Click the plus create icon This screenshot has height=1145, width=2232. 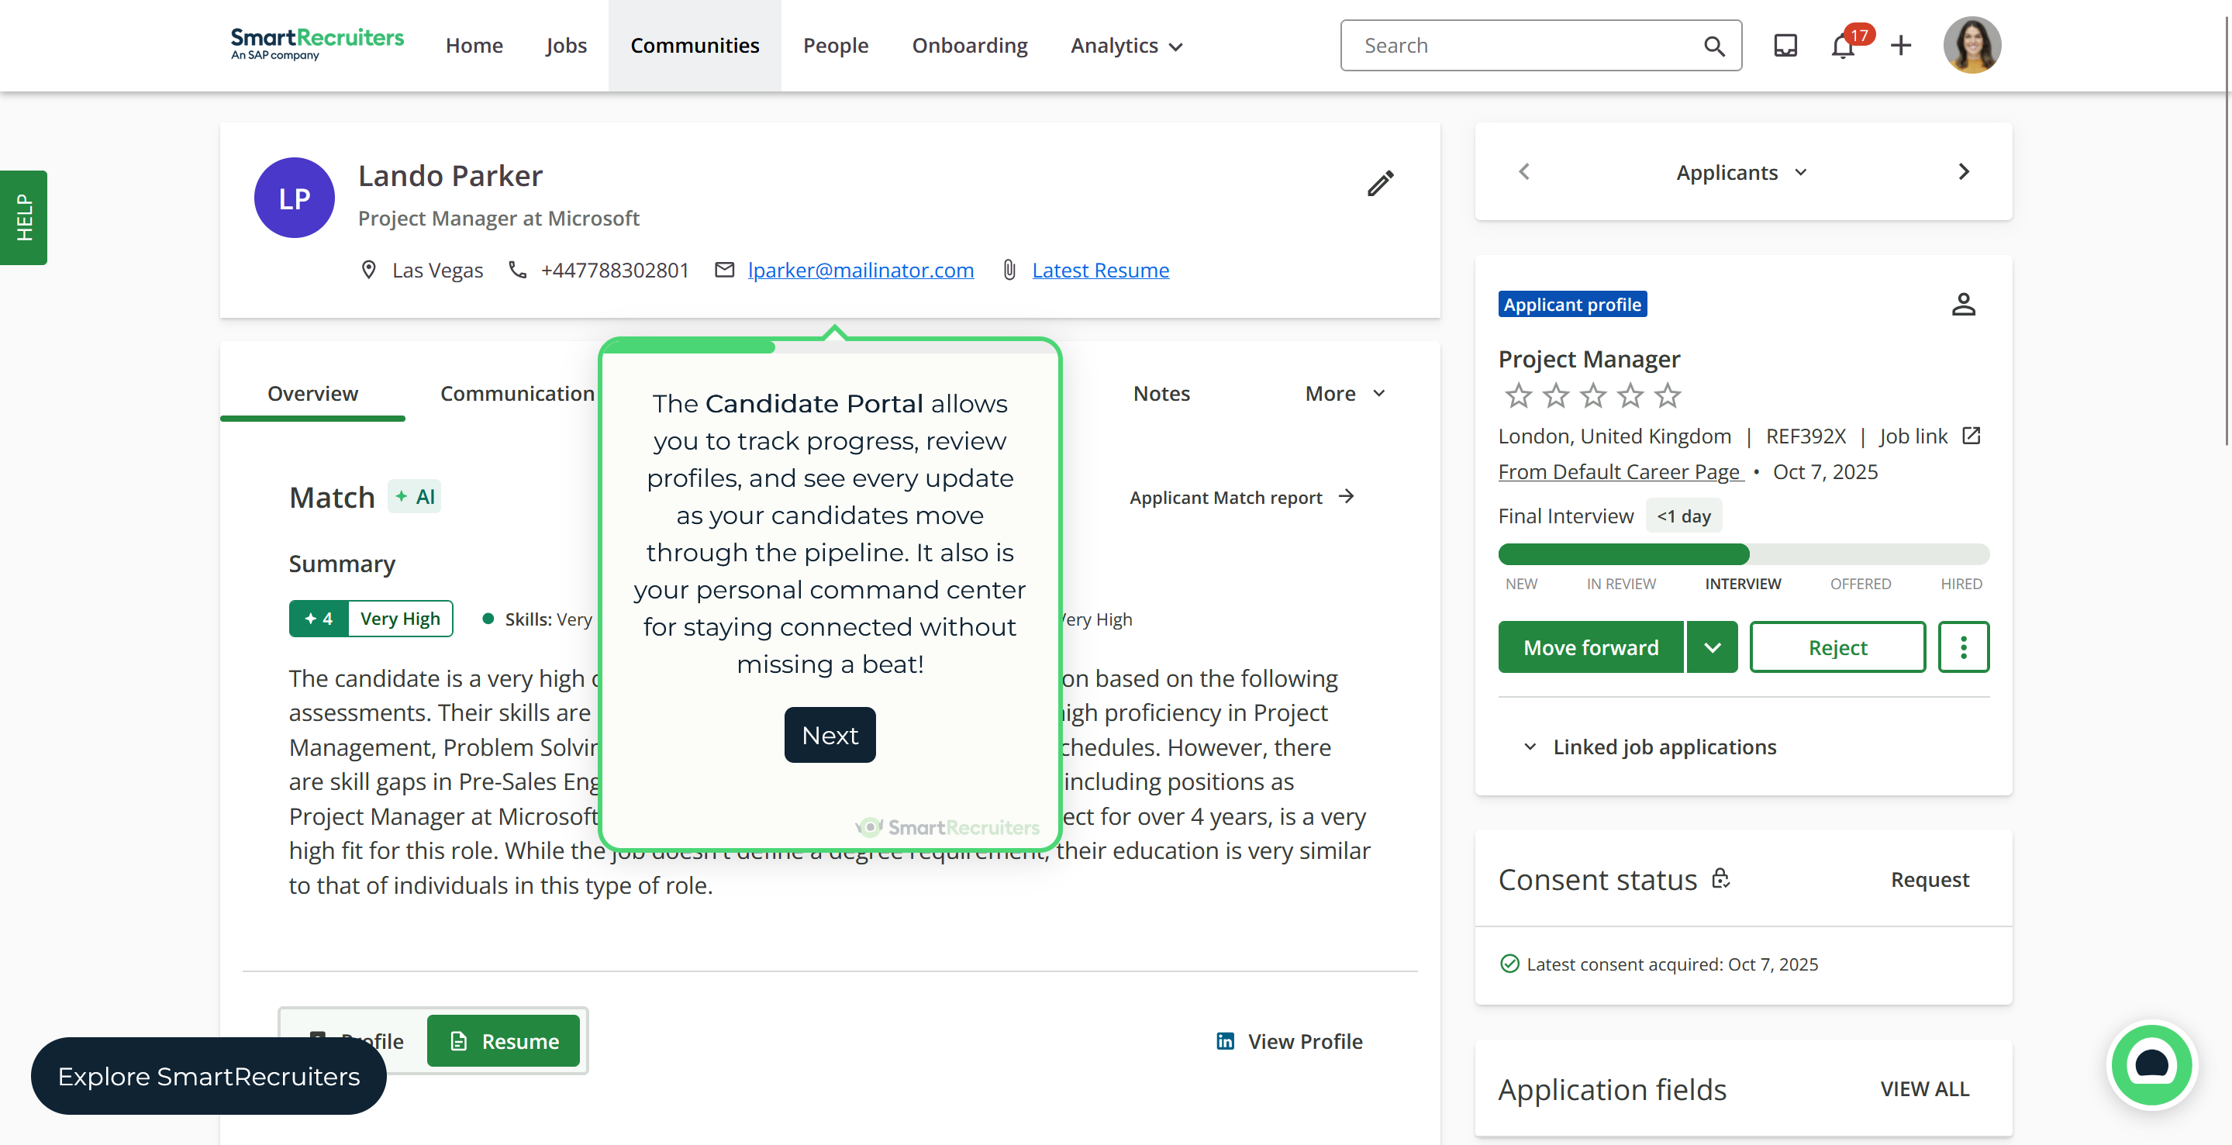1900,46
